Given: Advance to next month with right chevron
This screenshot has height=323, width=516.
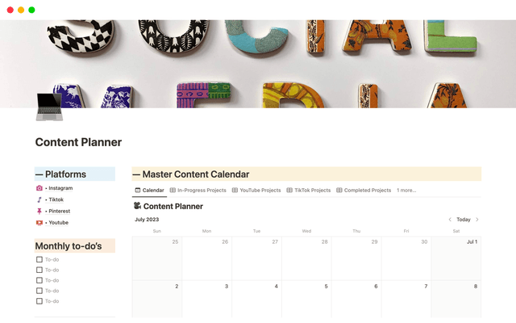Looking at the screenshot, I should click(x=477, y=220).
